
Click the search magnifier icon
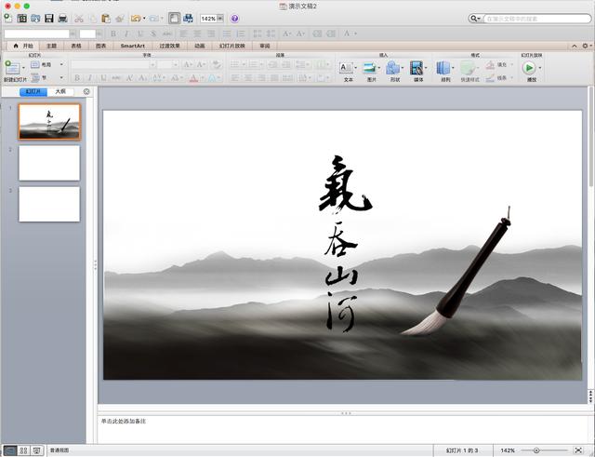point(473,19)
